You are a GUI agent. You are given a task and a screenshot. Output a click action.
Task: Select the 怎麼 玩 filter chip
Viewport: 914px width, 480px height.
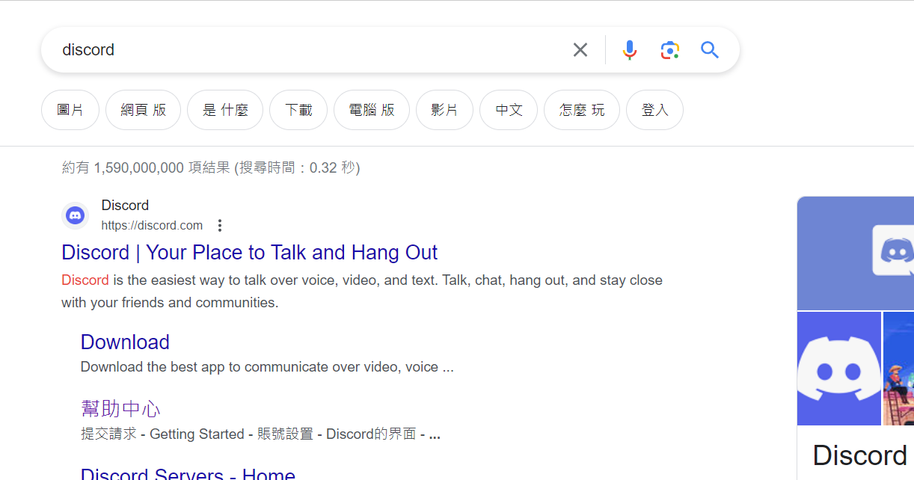pos(582,110)
